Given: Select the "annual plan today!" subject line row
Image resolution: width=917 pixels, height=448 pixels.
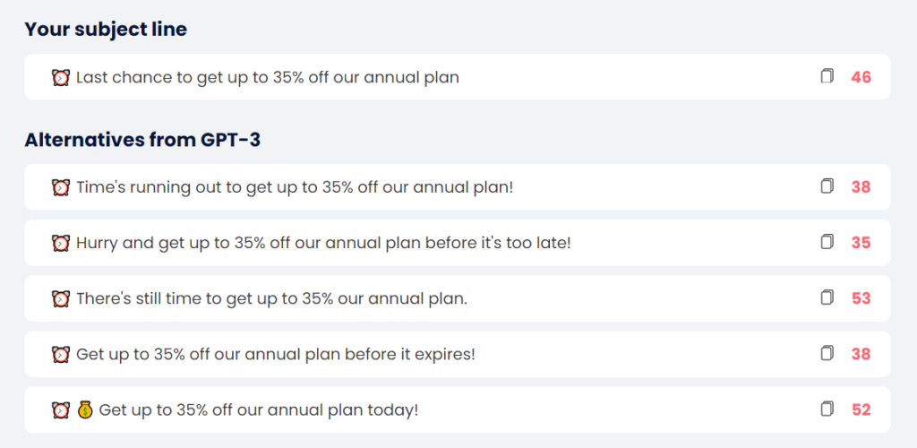Looking at the screenshot, I should pos(259,410).
